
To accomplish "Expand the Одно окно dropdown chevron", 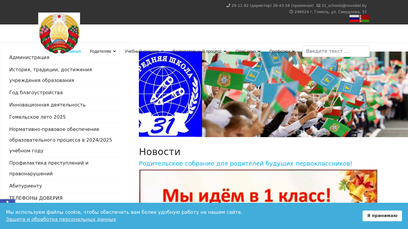I will tap(259, 51).
